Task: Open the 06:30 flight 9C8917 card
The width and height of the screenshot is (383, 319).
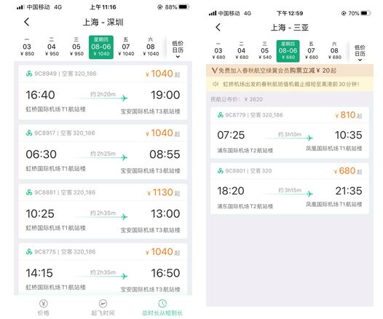Action: pyautogui.click(x=103, y=152)
